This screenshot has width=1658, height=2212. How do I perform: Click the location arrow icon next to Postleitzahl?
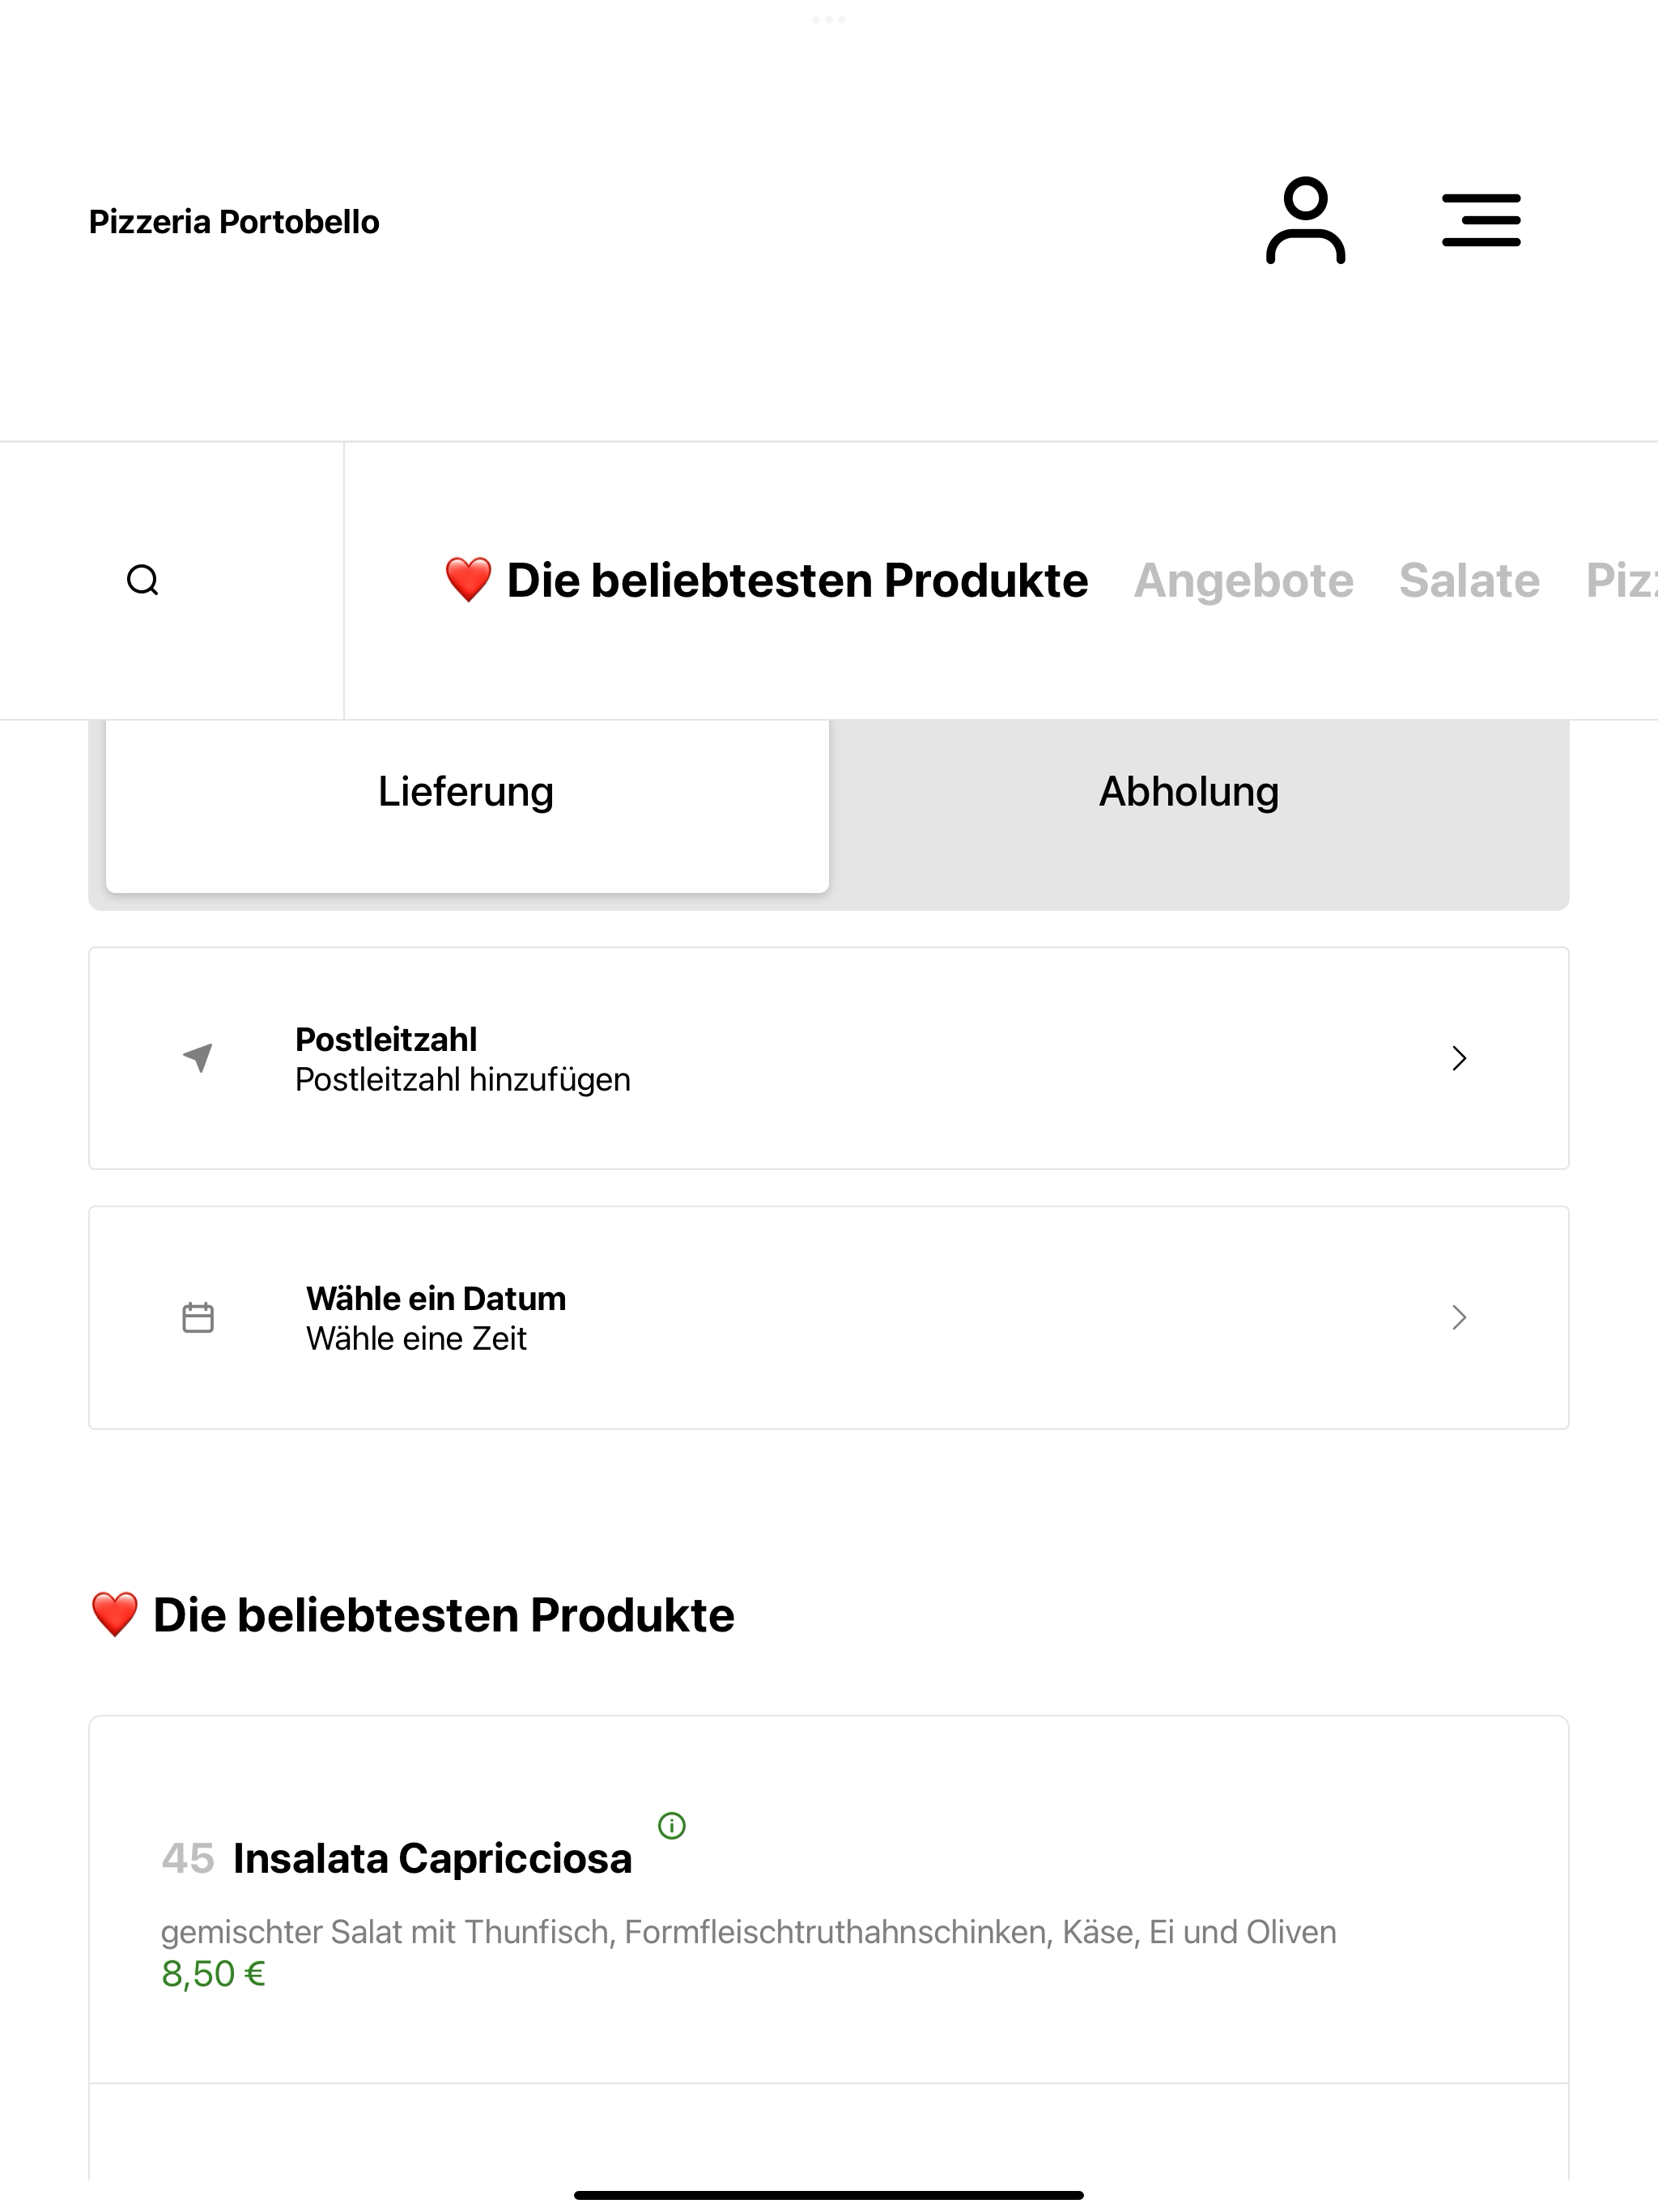198,1058
